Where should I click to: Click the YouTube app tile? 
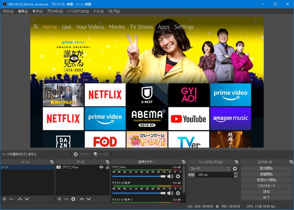(189, 118)
